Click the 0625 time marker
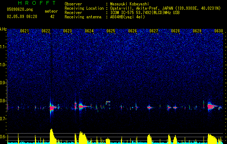 [x=111, y=31]
